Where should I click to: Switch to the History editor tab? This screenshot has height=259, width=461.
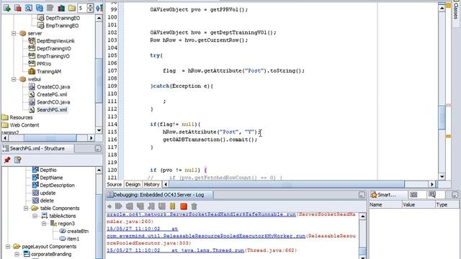[151, 184]
